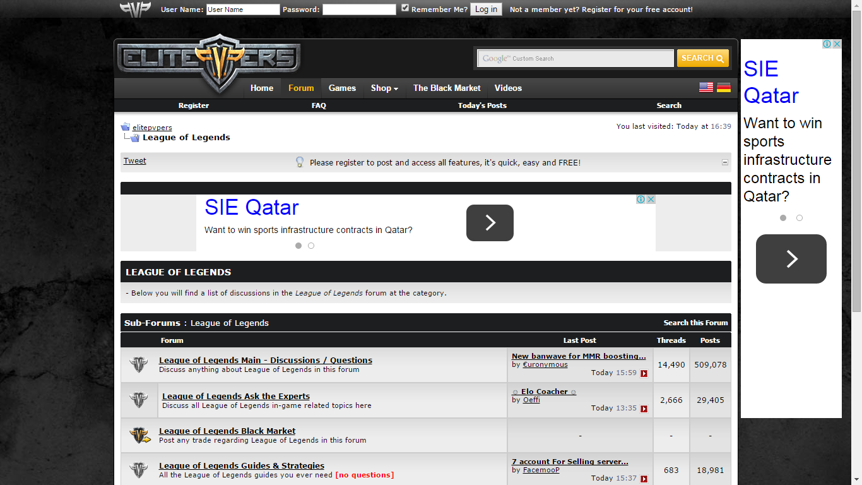Close the SIE Qatar banner ad

[651, 200]
